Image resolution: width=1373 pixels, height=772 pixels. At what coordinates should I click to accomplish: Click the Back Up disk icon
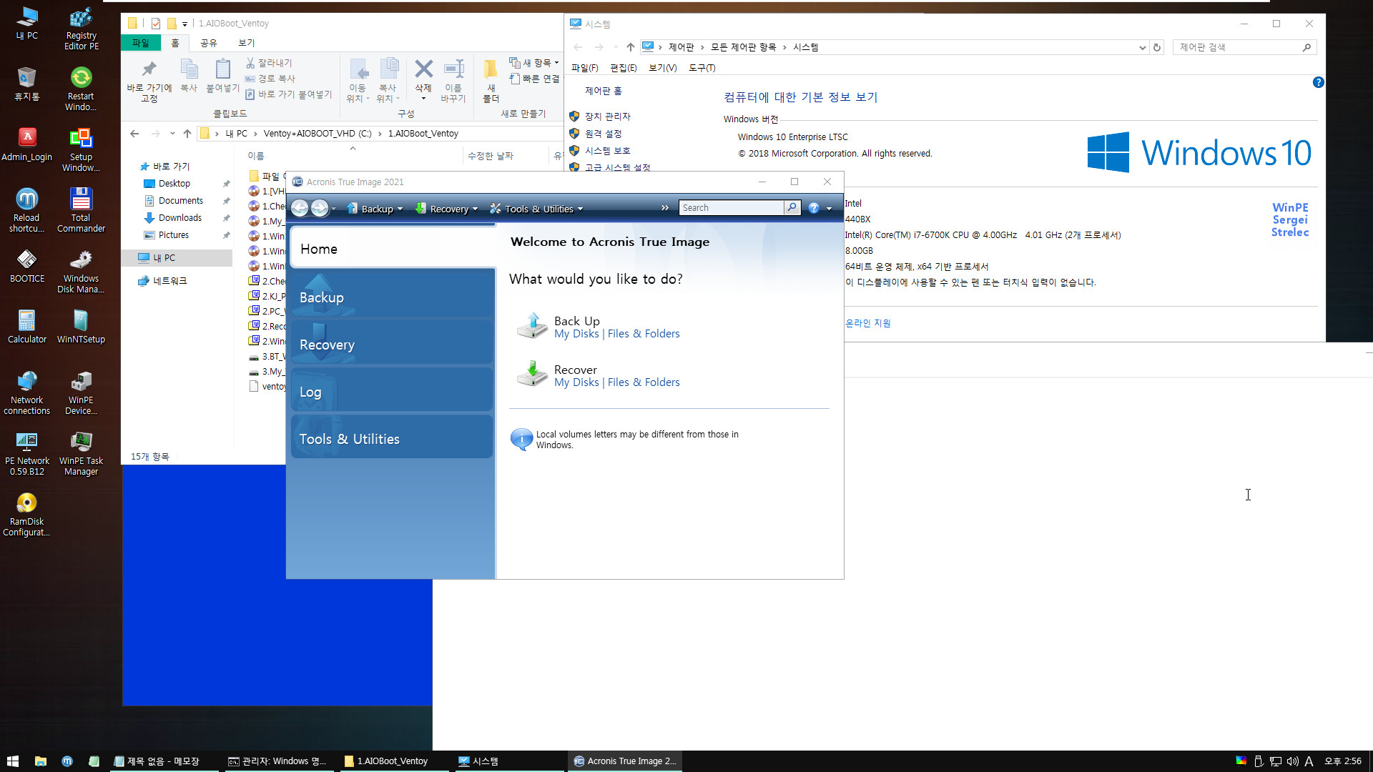coord(532,326)
